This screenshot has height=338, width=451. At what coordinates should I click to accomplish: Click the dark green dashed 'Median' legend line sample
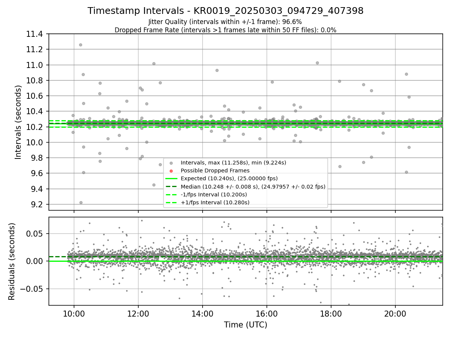point(171,187)
